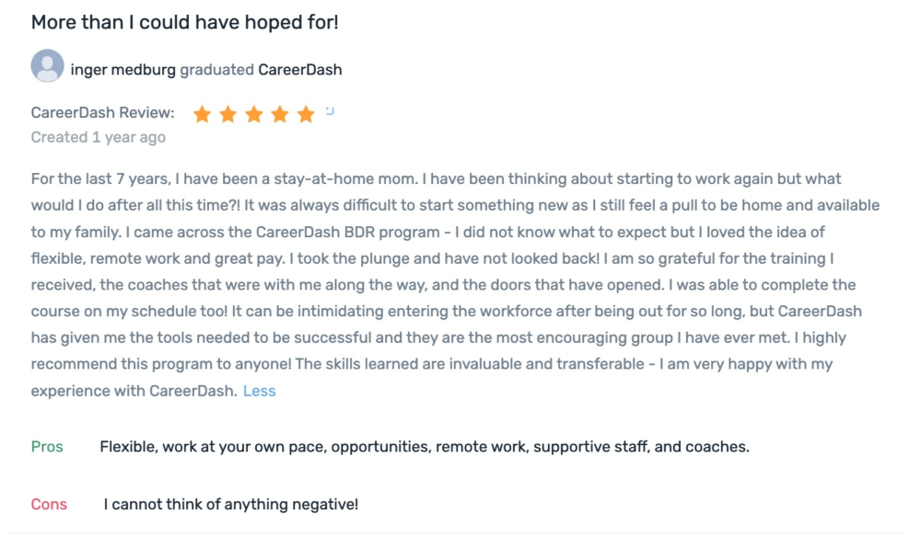Click the review title More than I could have hoped for
Image resolution: width=921 pixels, height=537 pixels.
click(x=185, y=22)
